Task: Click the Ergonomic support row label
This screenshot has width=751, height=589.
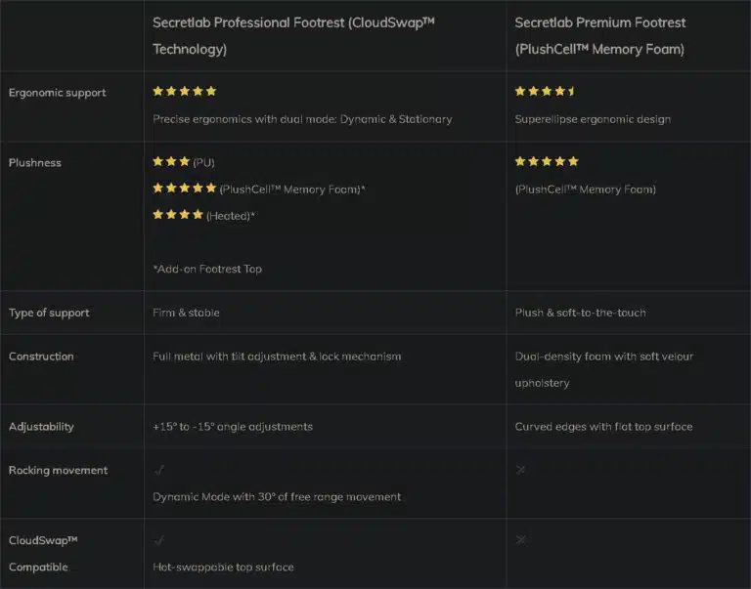Action: [x=58, y=93]
